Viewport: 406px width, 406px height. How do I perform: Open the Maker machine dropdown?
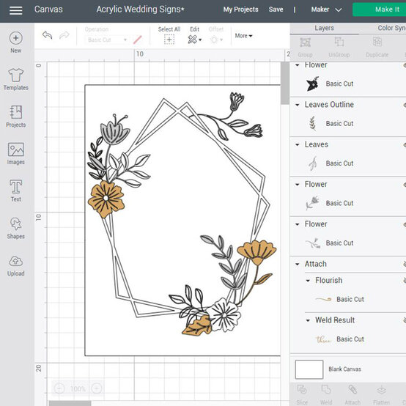coord(326,10)
